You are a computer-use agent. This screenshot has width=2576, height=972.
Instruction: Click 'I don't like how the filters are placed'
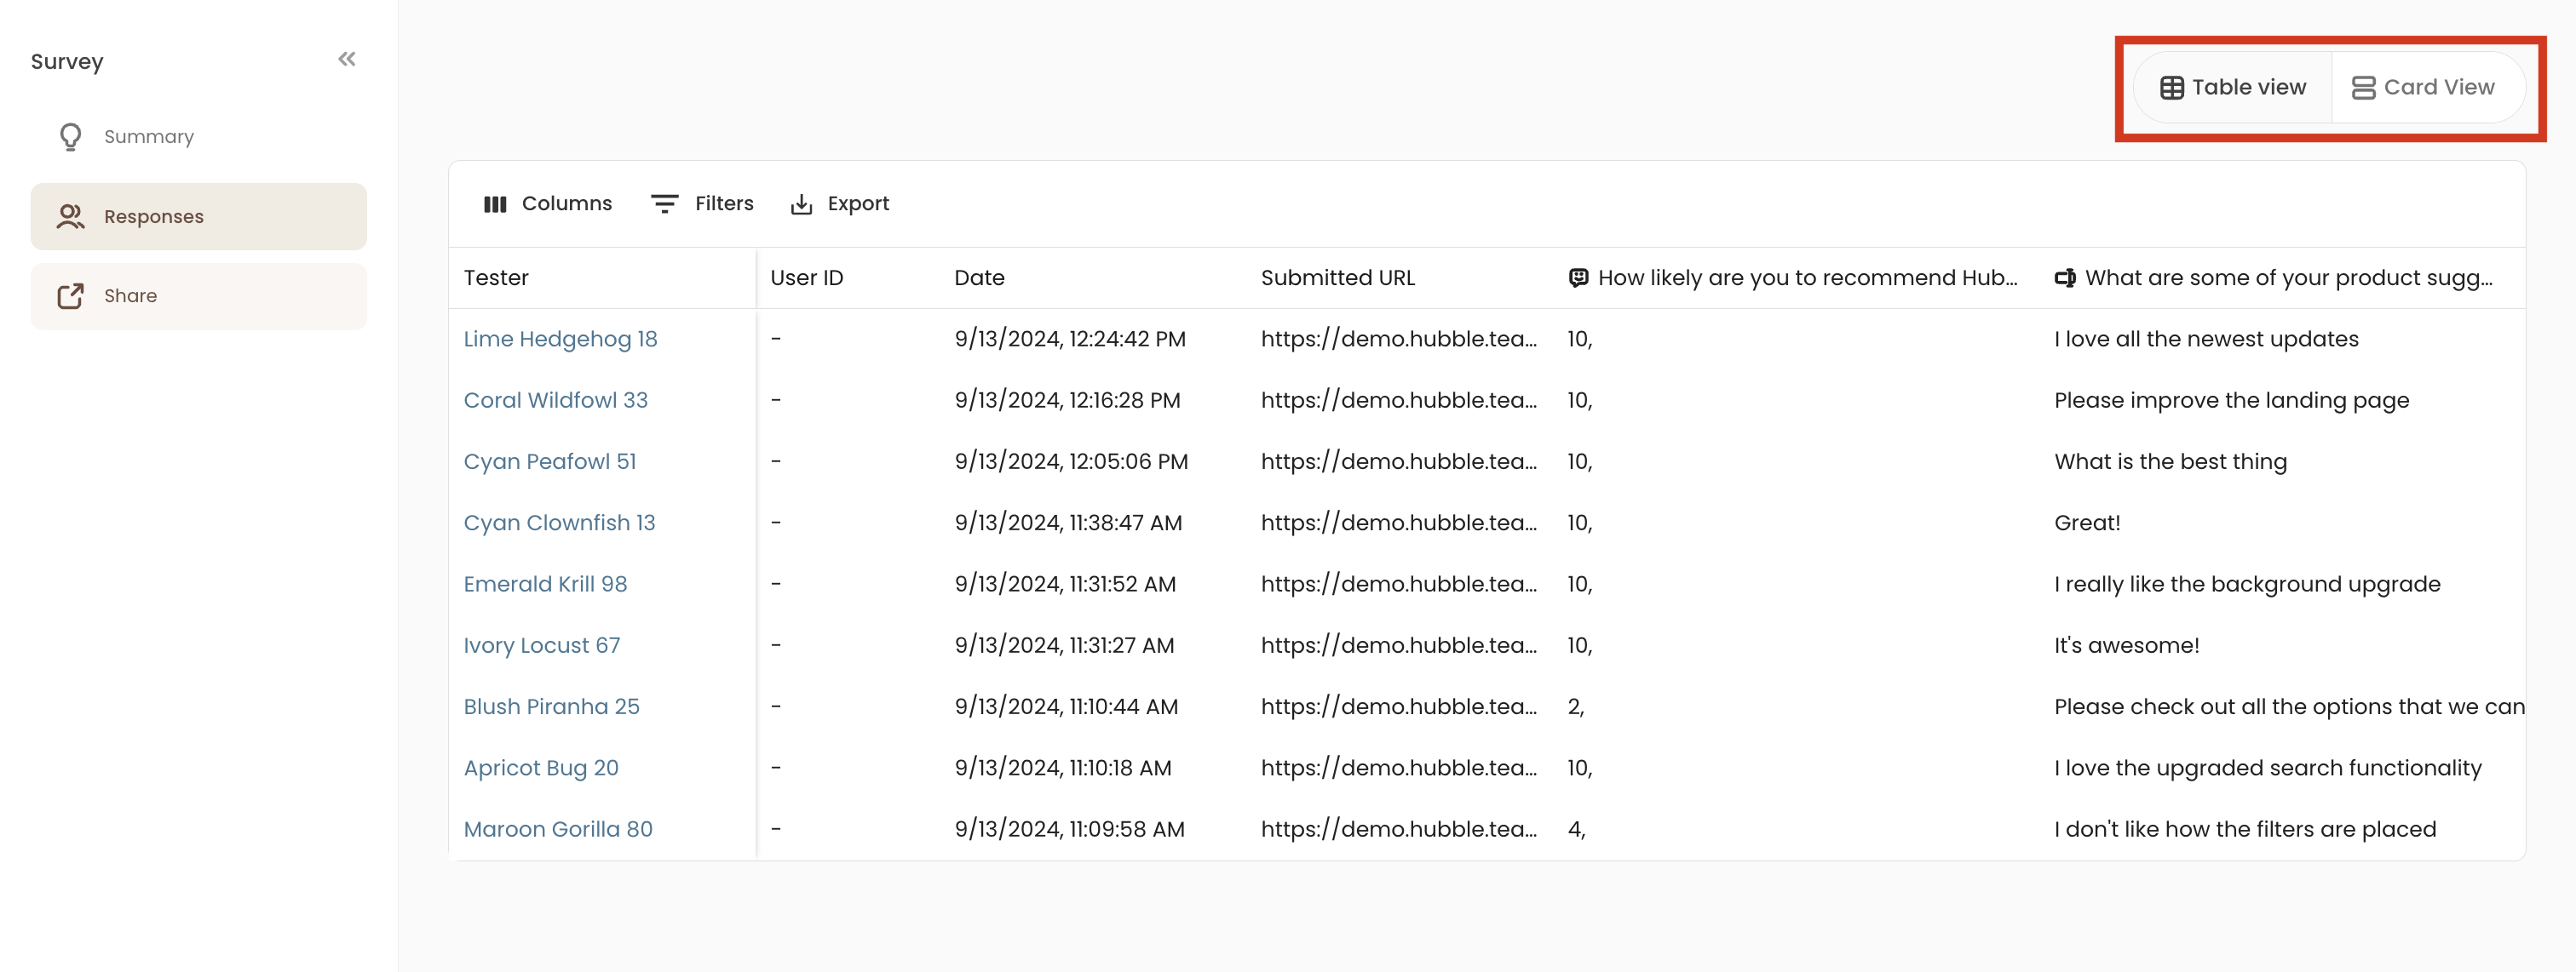[x=2245, y=829]
